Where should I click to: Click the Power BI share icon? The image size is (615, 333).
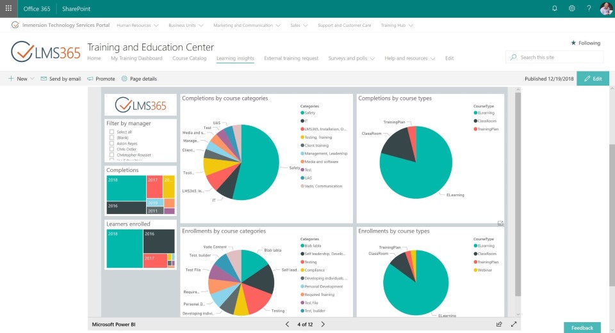coord(499,325)
